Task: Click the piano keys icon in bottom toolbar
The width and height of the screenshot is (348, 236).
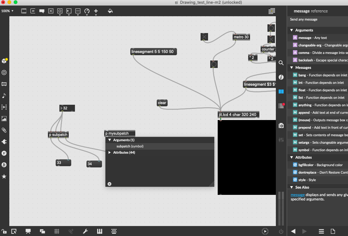Action: tap(100, 231)
